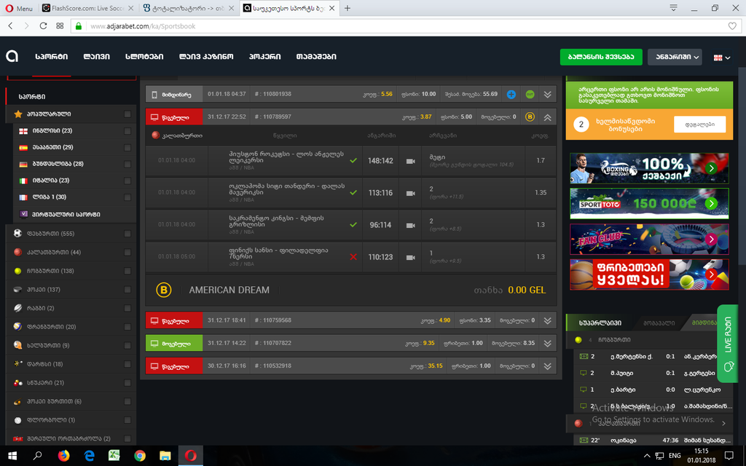This screenshot has width=746, height=466.
Task: Open video icon for Oklahoma Thunder match row
Action: coord(410,193)
